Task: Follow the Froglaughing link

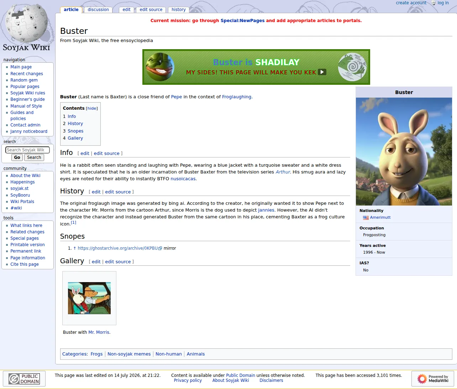Action: pos(237,97)
